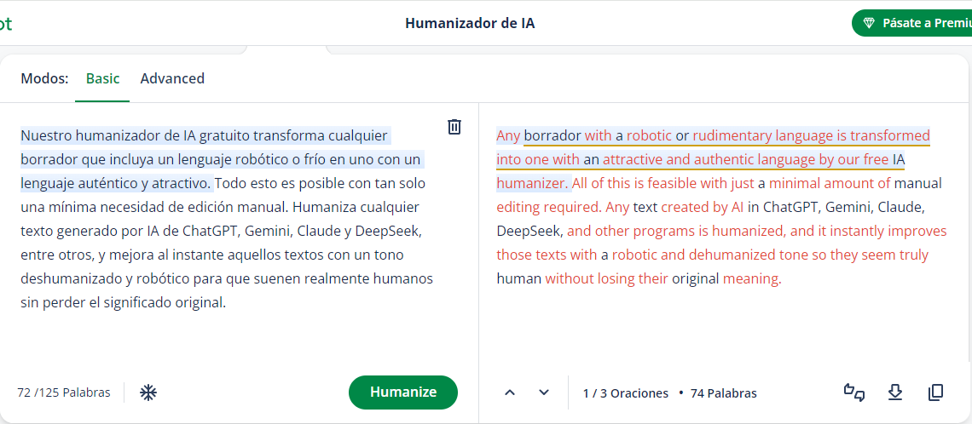The width and height of the screenshot is (972, 424).
Task: Select the Basic mode tab
Action: (103, 78)
